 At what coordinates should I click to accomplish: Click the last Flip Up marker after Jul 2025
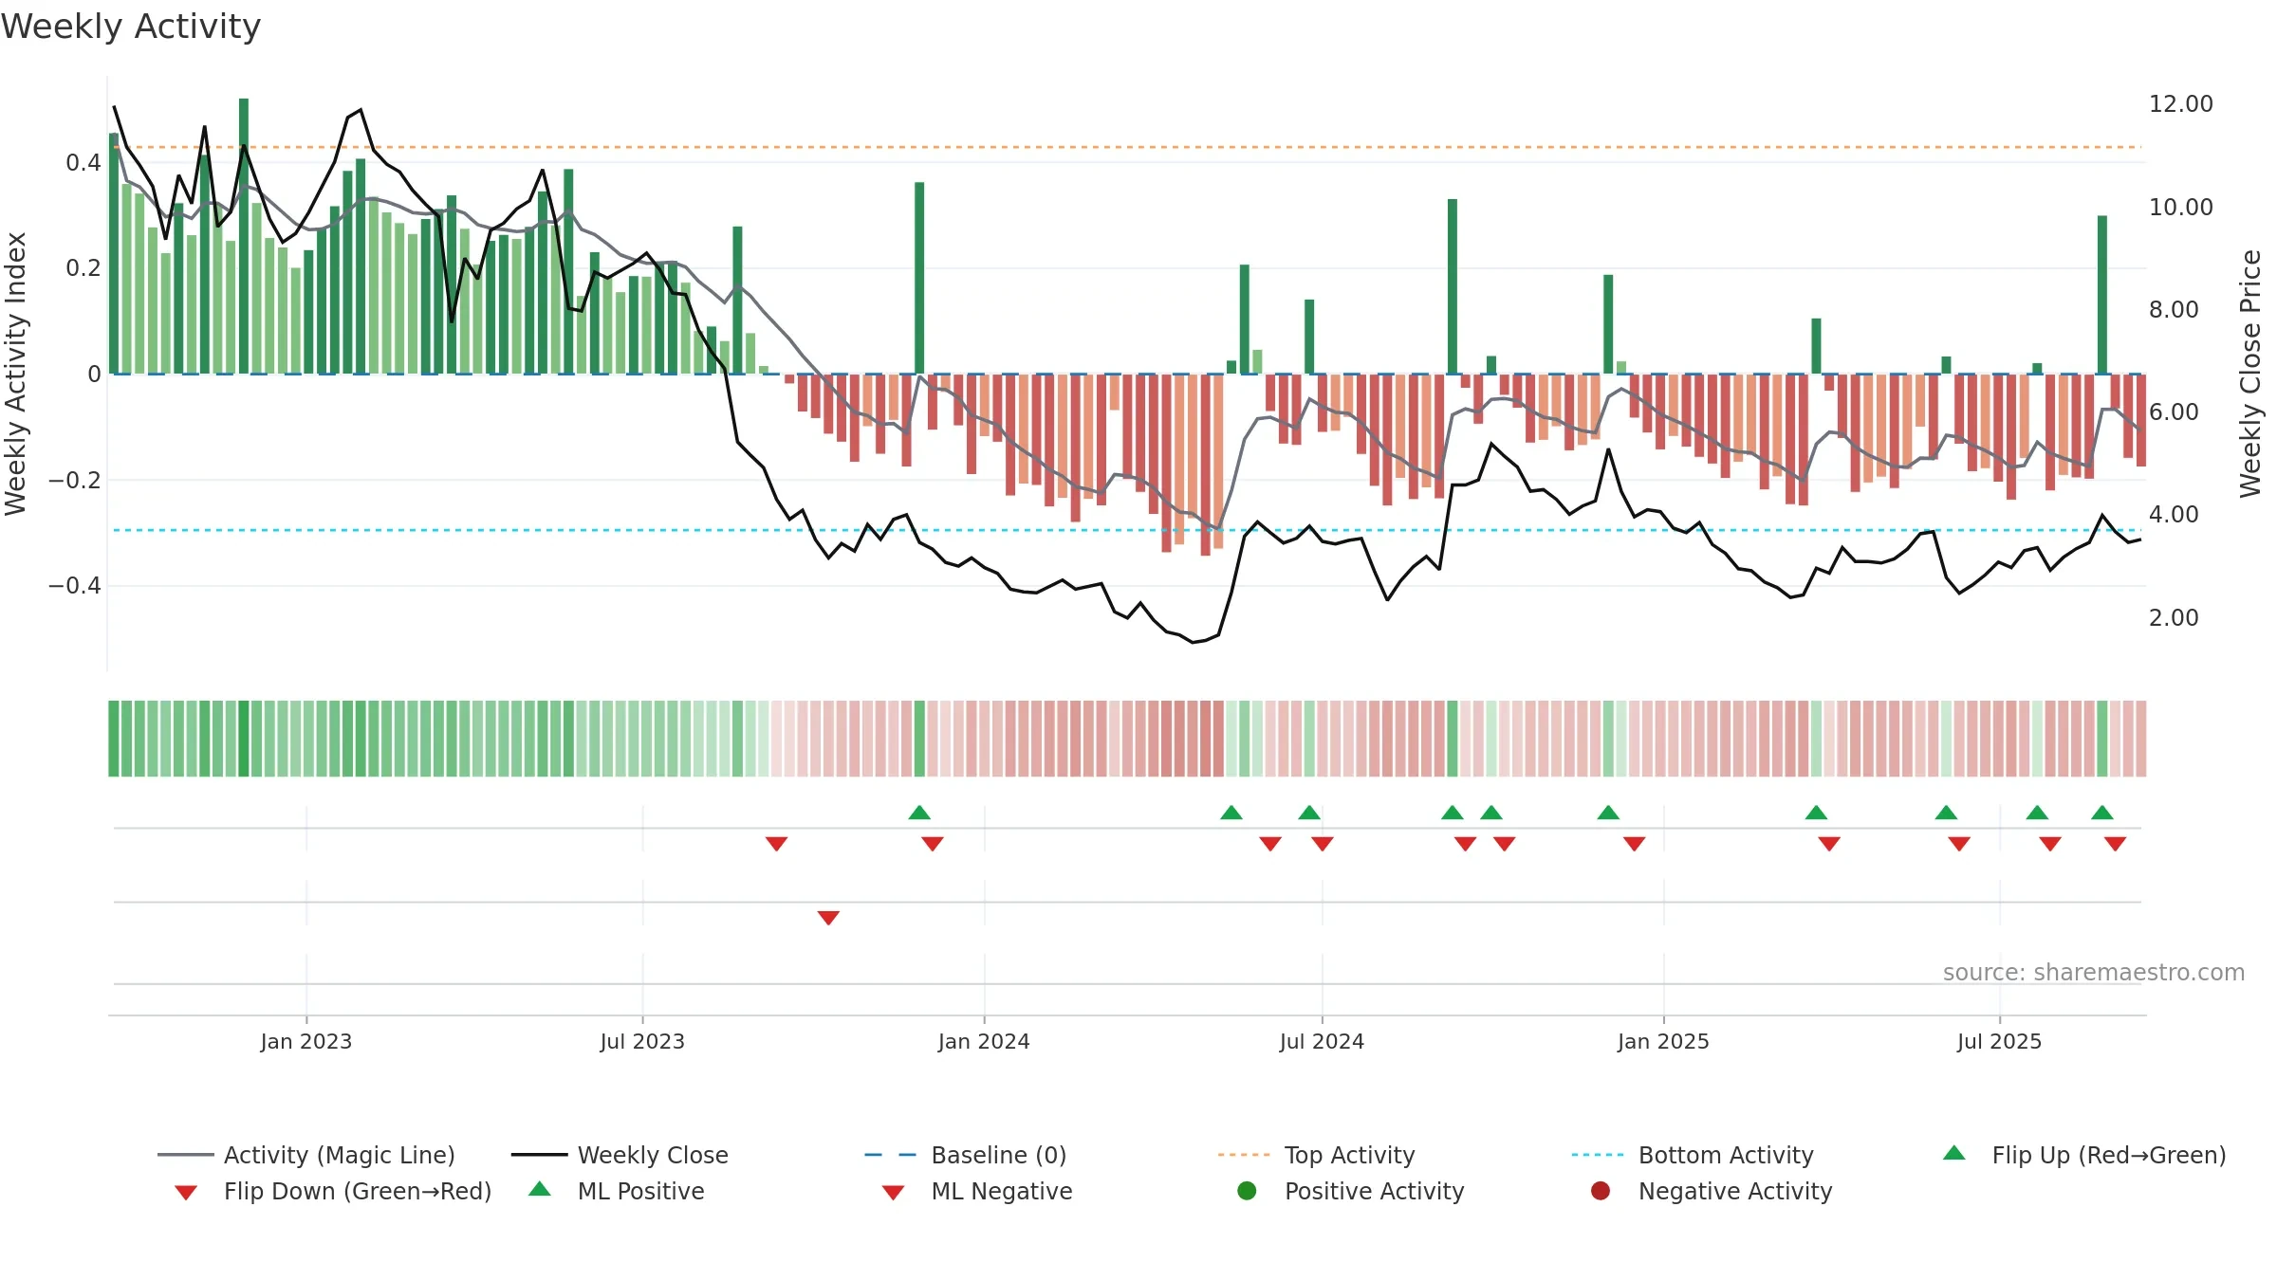pos(2102,813)
